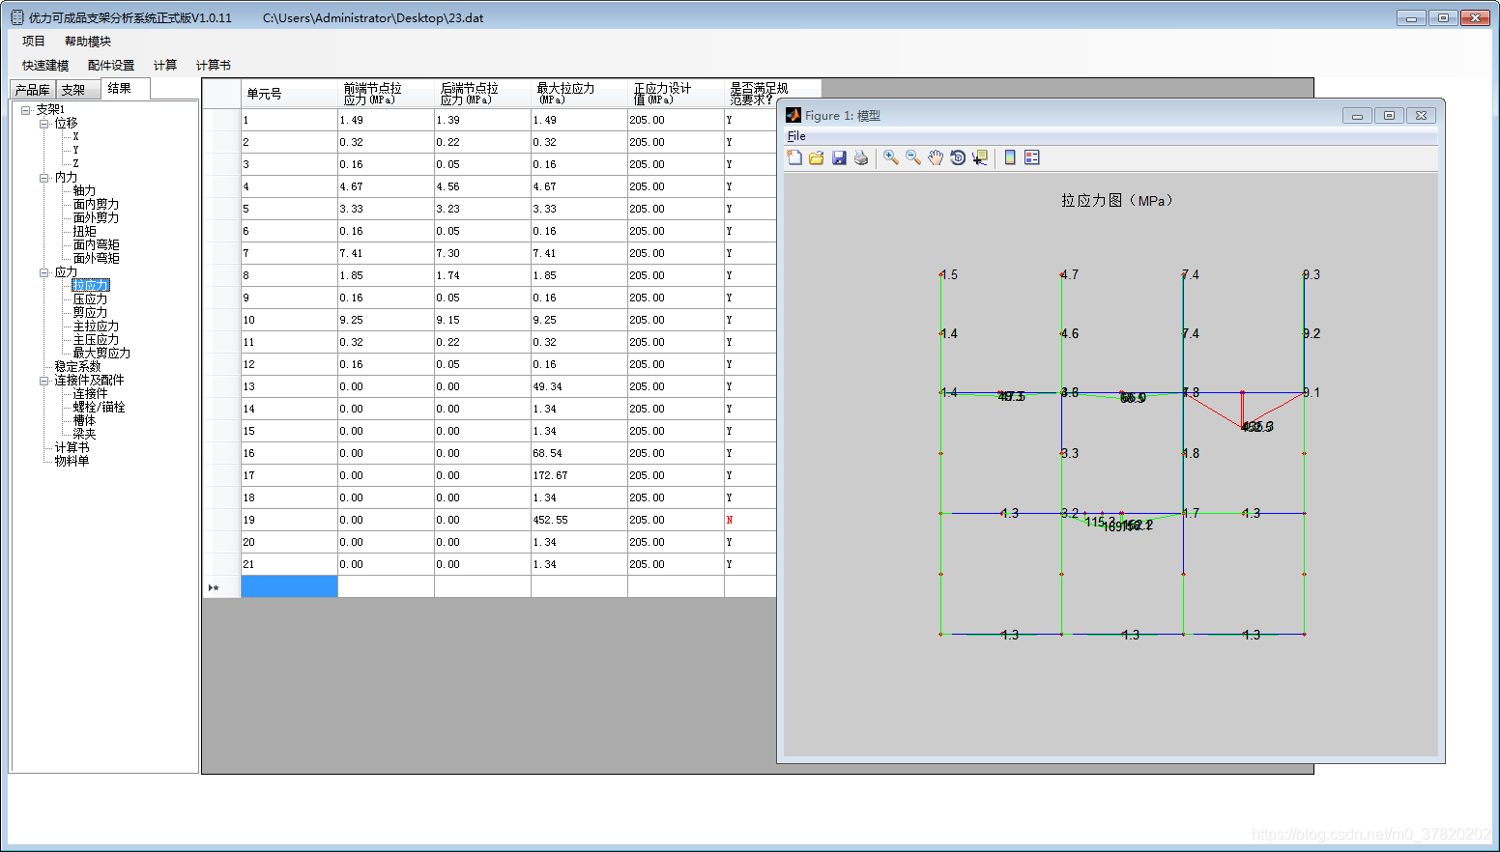Select 连接件 child tree item
Viewport: 1500px width, 852px height.
click(x=91, y=394)
